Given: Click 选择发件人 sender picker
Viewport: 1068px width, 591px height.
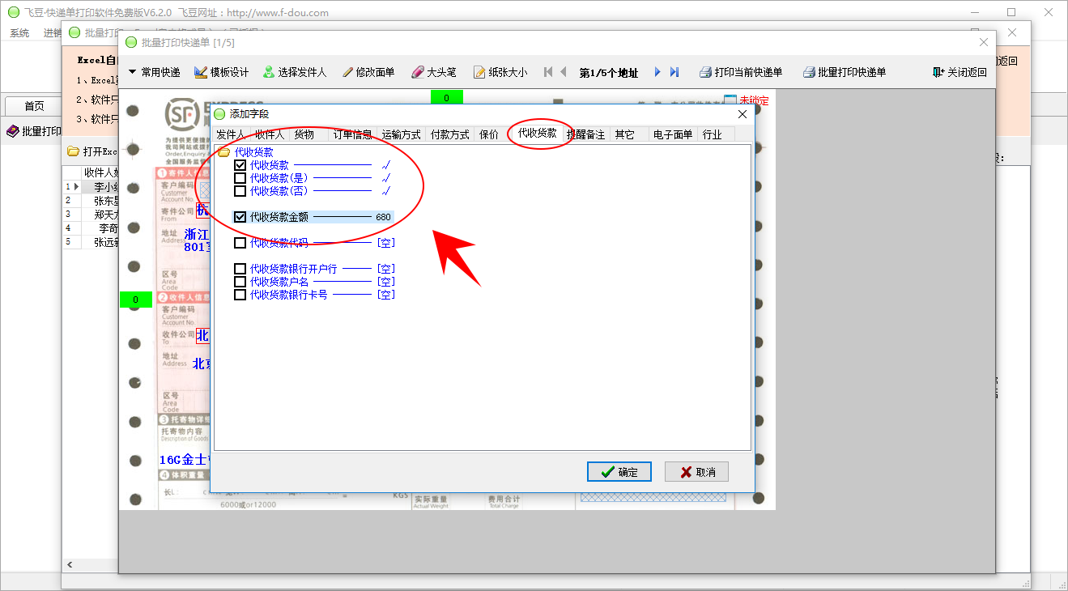Looking at the screenshot, I should click(x=295, y=72).
